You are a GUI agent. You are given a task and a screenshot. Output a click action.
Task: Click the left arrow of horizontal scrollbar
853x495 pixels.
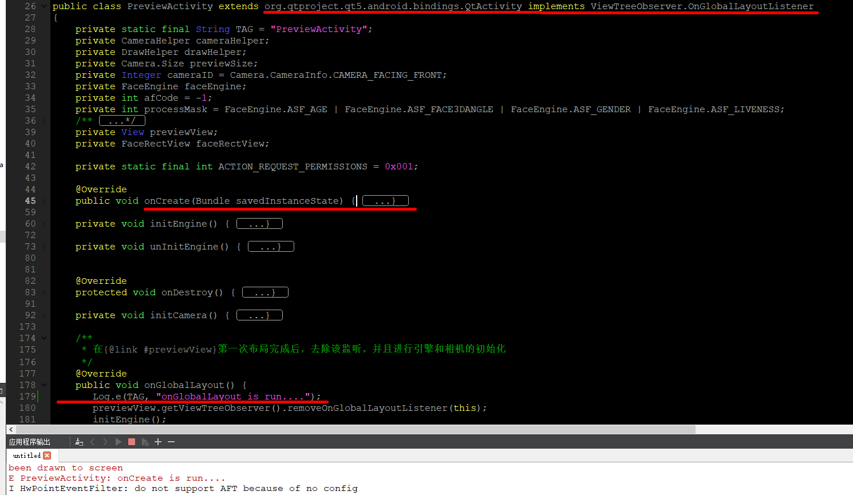pyautogui.click(x=11, y=429)
